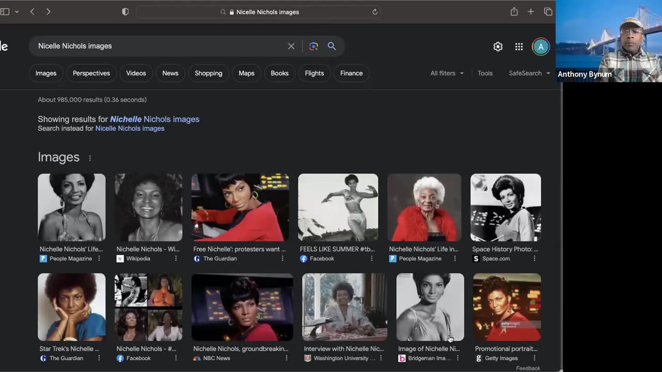
Task: Open the All filters dropdown
Action: pos(447,73)
